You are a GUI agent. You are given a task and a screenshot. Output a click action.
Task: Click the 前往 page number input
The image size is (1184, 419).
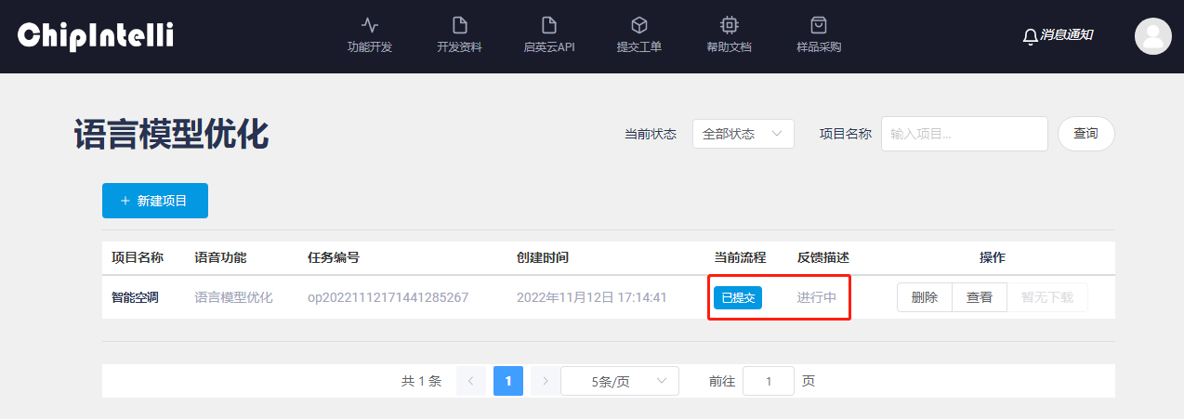tap(768, 381)
